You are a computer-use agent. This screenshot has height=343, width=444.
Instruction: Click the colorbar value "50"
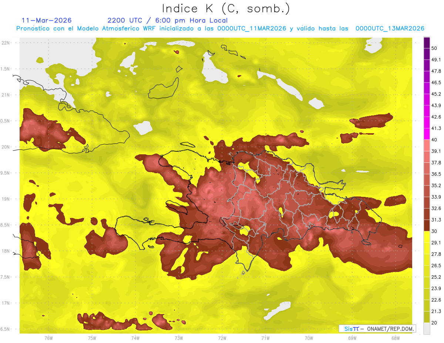[x=434, y=48]
